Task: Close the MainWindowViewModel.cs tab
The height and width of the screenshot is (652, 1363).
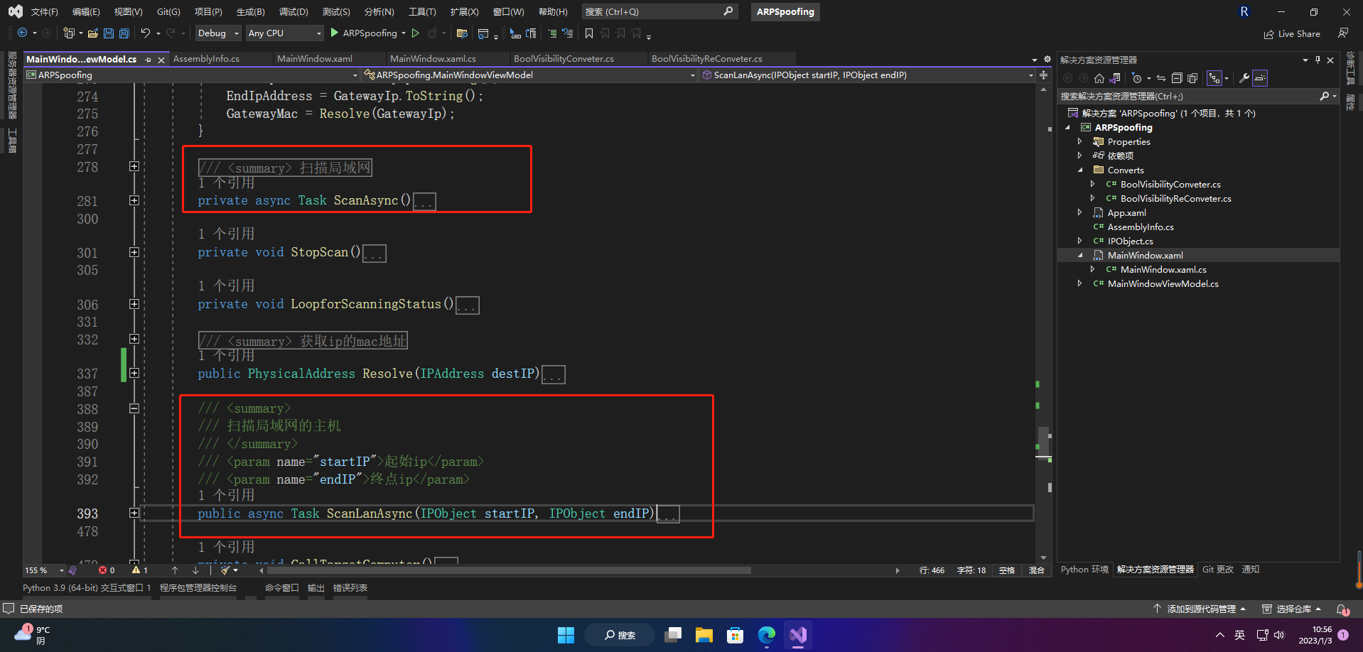Action: coord(161,60)
